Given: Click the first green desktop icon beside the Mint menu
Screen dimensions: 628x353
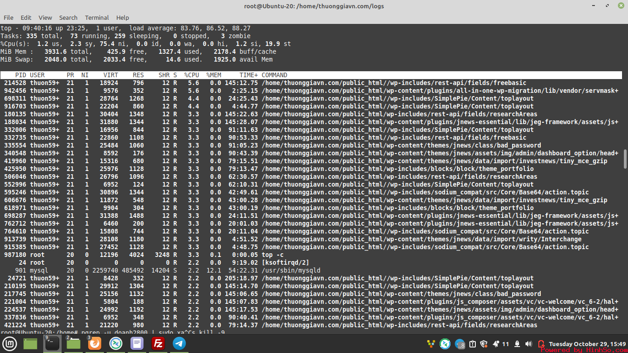Looking at the screenshot, I should click(x=30, y=343).
